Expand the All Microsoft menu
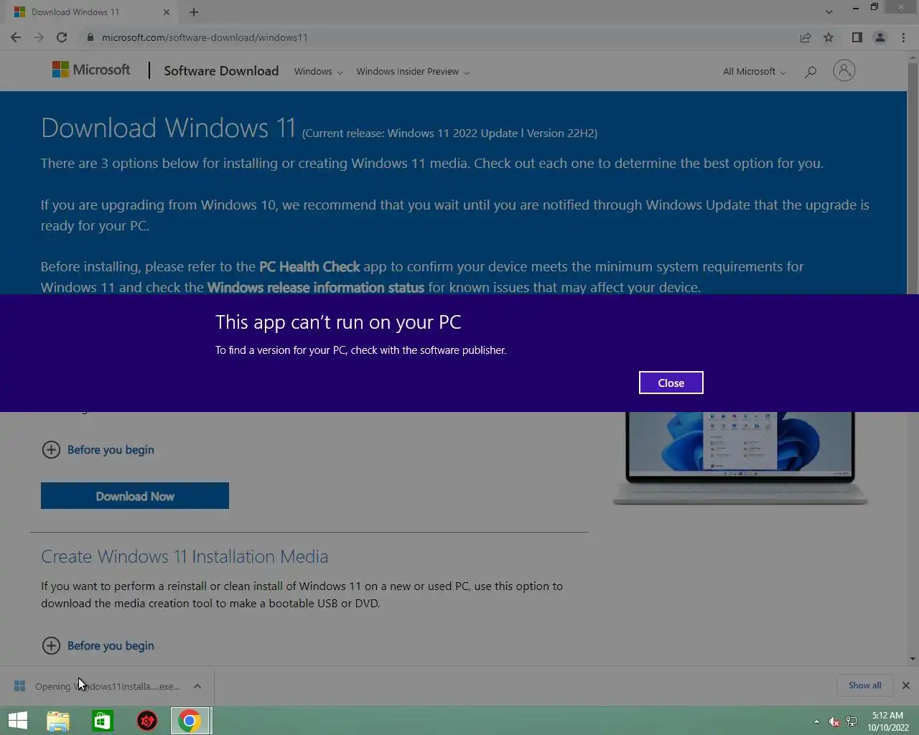 click(754, 71)
